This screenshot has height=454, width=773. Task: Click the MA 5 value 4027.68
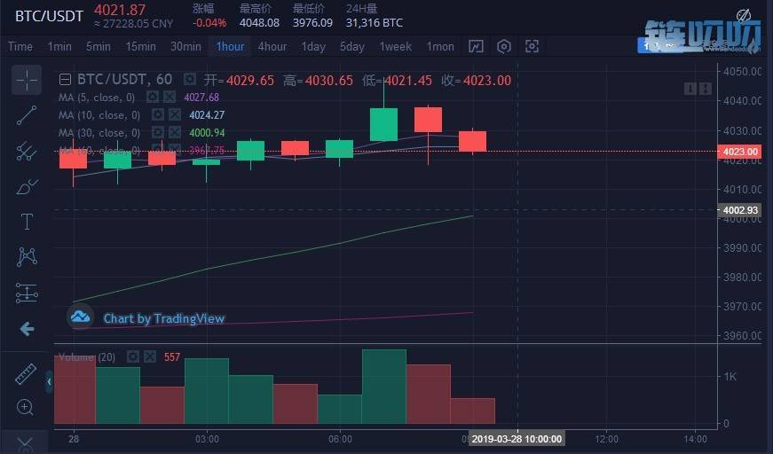tap(201, 98)
